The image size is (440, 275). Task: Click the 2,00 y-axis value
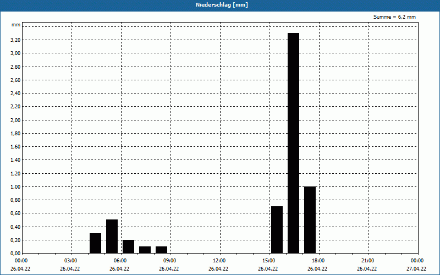point(15,120)
